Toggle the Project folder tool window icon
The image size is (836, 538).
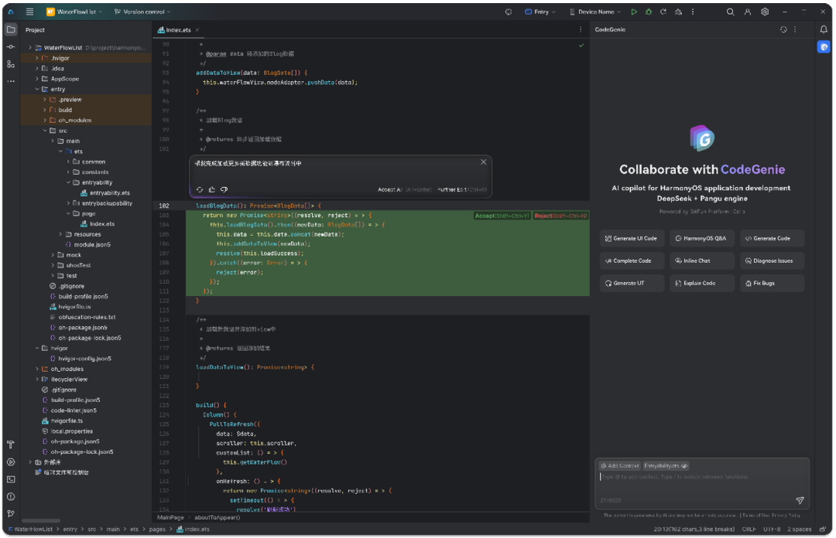(11, 29)
